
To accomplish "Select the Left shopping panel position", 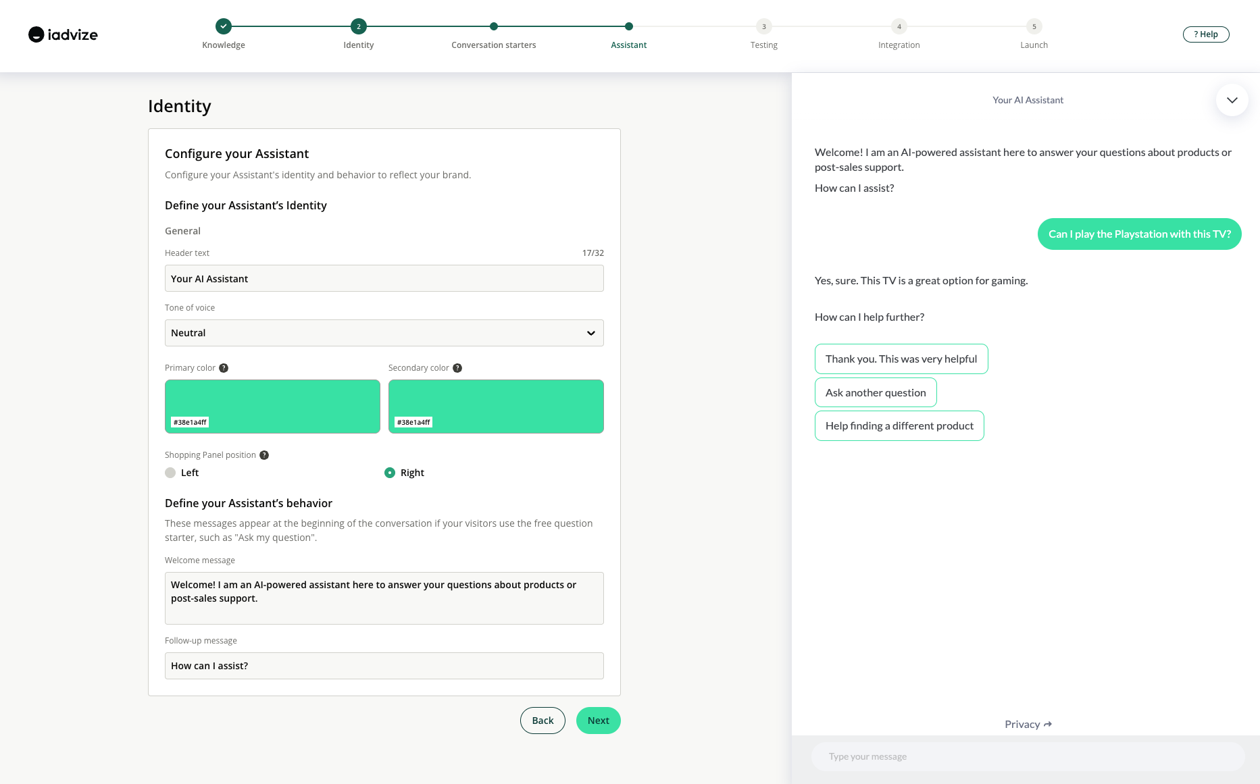I will (x=170, y=473).
